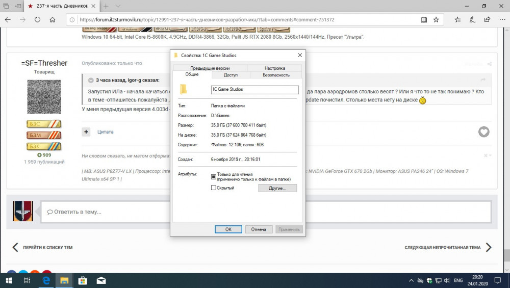The width and height of the screenshot is (510, 288).
Task: Like the post with the heart icon
Action: [x=483, y=132]
